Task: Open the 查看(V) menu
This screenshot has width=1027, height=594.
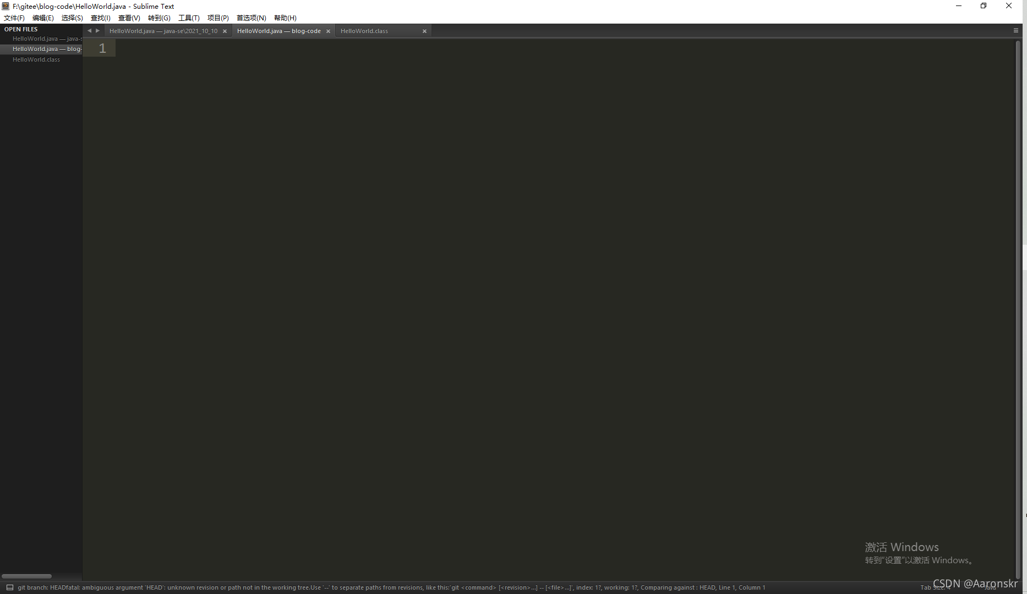Action: [x=129, y=18]
